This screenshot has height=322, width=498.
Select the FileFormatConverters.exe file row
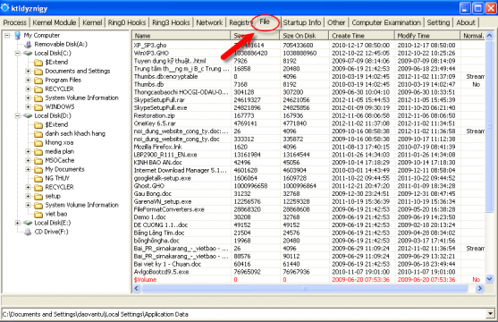[308, 209]
